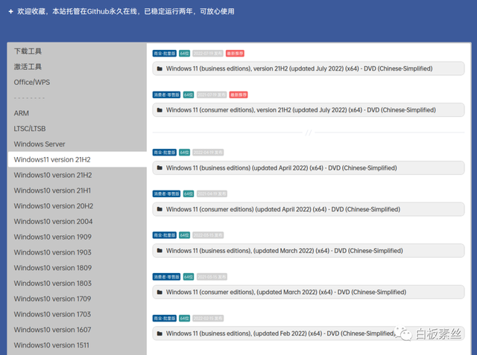Viewport: 477px width, 355px height.
Task: Click 64位 tag above April 2022 business row
Action: pyautogui.click(x=184, y=153)
